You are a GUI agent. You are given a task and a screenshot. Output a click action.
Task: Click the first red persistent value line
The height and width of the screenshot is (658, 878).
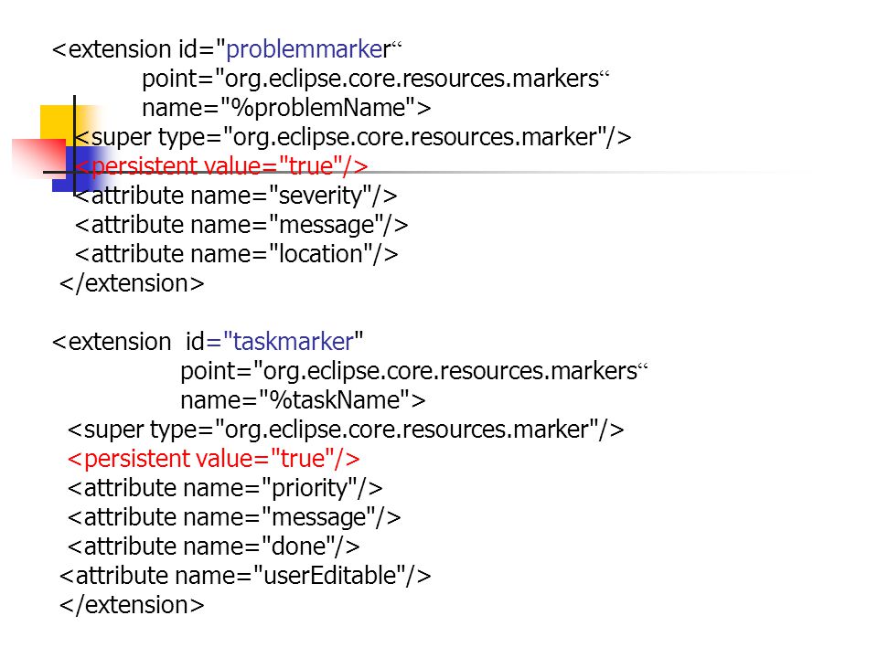[x=221, y=166]
